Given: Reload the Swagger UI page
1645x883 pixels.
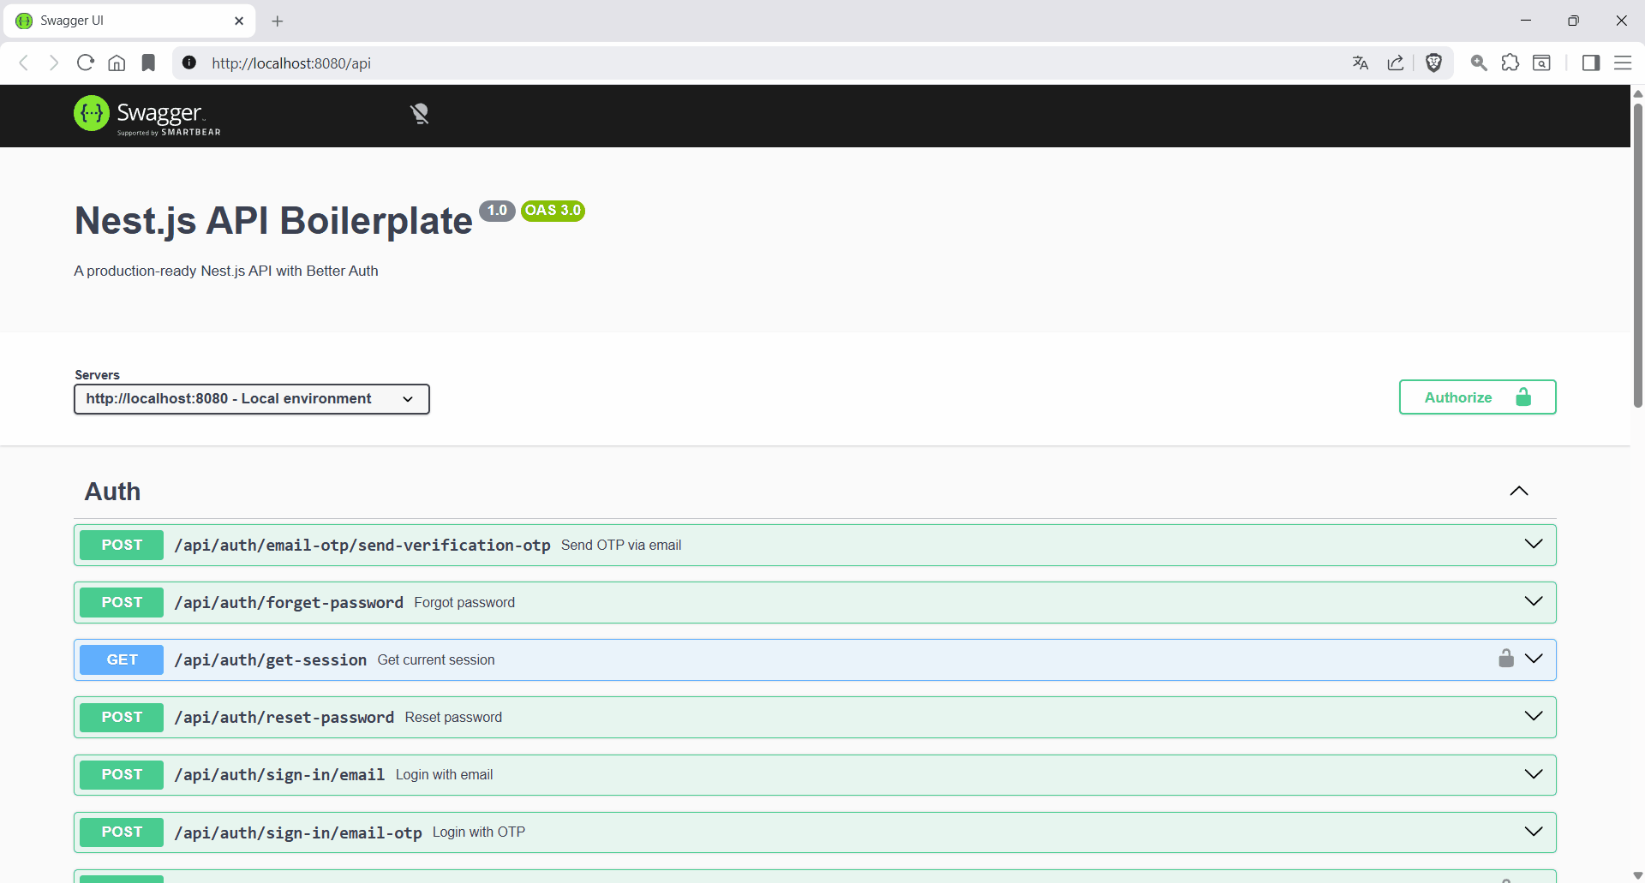Looking at the screenshot, I should [x=85, y=63].
